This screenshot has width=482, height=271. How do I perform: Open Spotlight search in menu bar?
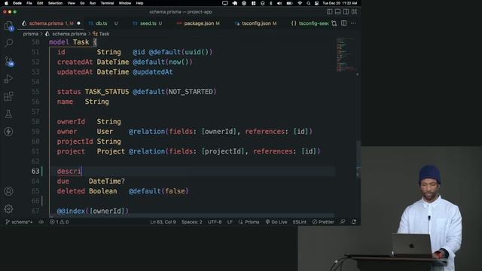308,3
